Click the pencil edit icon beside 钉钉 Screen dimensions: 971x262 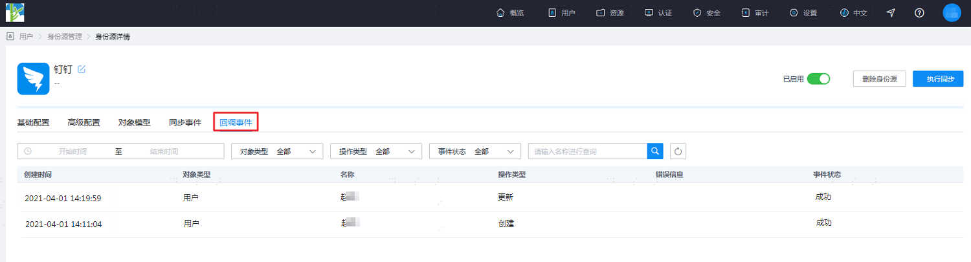pos(82,69)
